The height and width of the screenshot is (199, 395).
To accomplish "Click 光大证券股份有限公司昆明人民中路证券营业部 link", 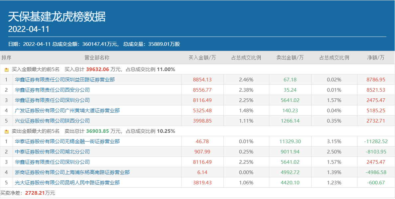I will 67,183.
